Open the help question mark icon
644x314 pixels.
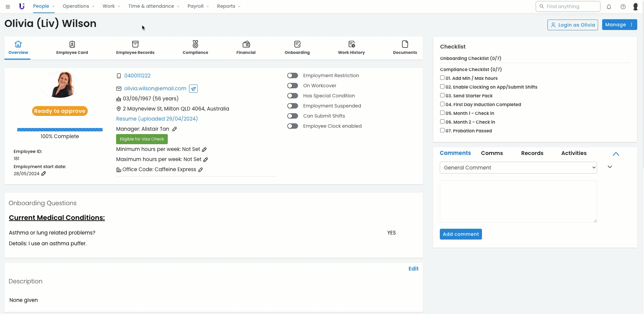tap(623, 7)
